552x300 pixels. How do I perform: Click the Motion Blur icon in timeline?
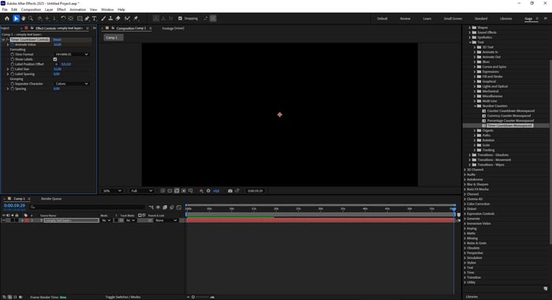tap(172, 208)
